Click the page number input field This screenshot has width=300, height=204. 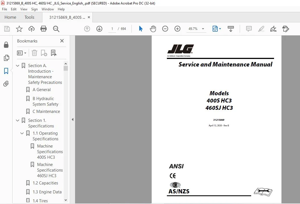click(x=112, y=29)
